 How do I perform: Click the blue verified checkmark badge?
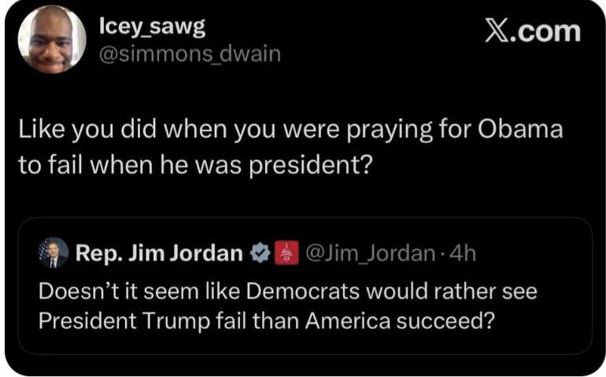[257, 253]
